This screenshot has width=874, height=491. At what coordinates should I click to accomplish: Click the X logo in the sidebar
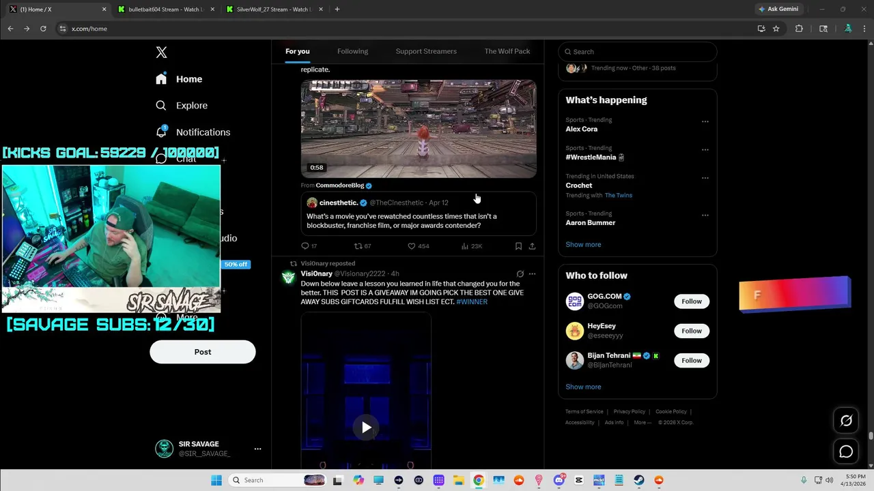(x=161, y=53)
